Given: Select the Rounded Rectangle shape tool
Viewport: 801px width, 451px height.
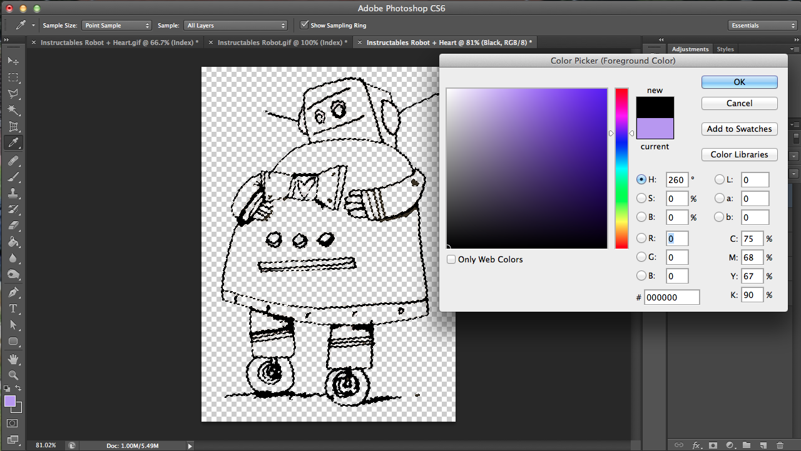Looking at the screenshot, I should click(13, 341).
